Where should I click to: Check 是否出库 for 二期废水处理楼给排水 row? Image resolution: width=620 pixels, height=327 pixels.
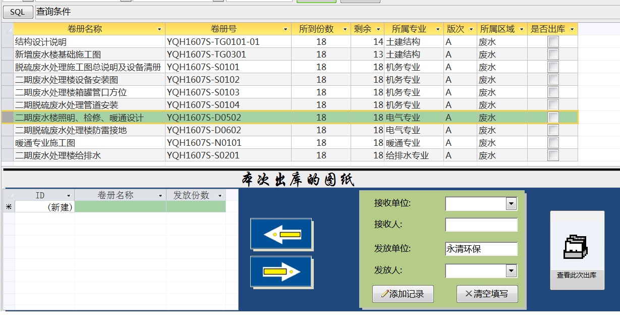click(553, 155)
